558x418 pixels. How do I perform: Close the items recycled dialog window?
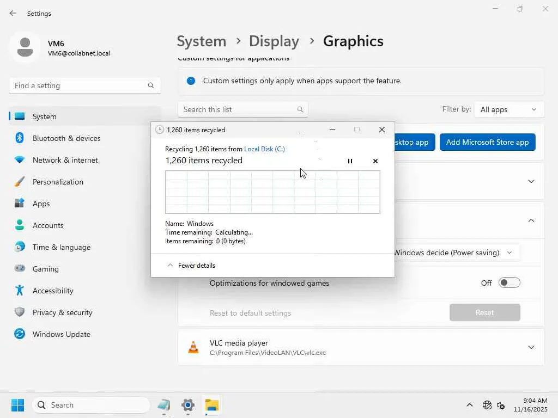click(x=382, y=130)
